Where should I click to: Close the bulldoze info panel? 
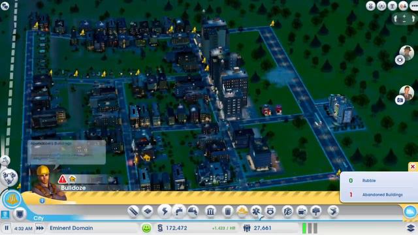[413, 167]
